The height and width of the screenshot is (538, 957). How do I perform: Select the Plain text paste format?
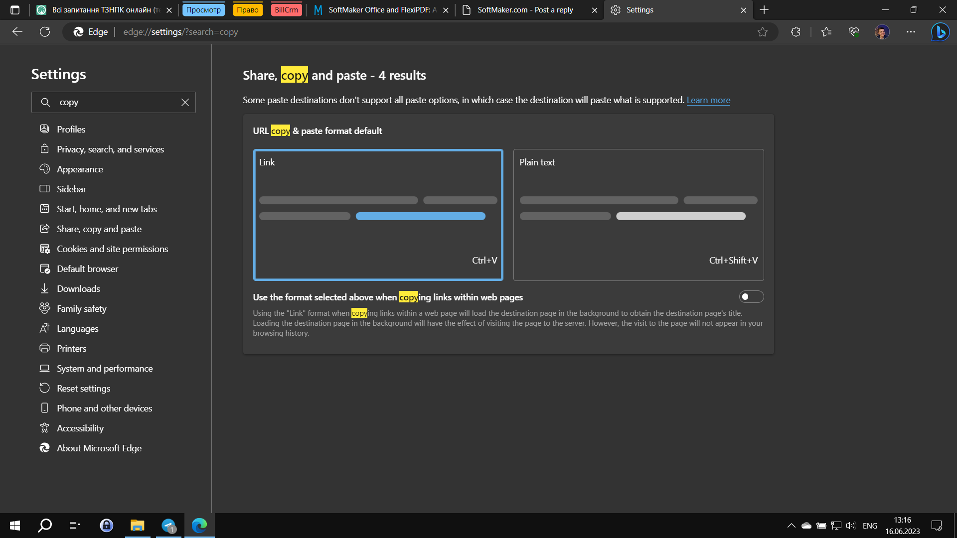point(638,215)
